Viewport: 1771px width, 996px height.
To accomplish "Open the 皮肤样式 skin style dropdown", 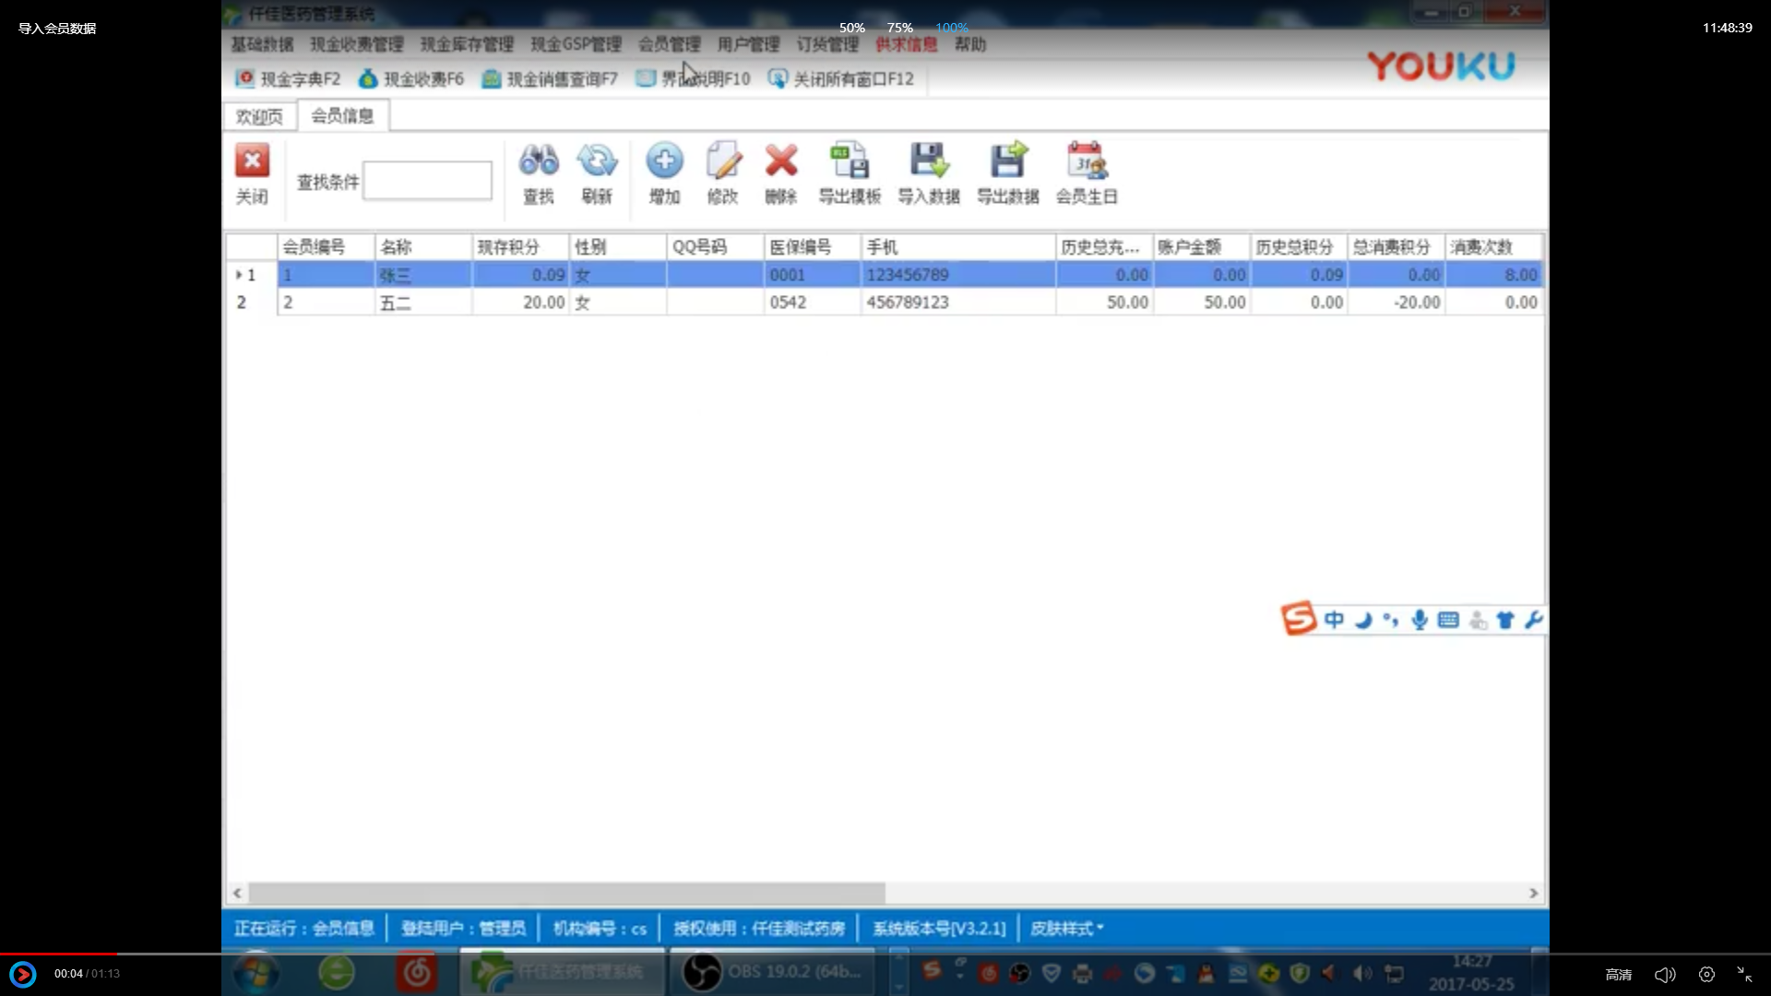I will pos(1066,929).
